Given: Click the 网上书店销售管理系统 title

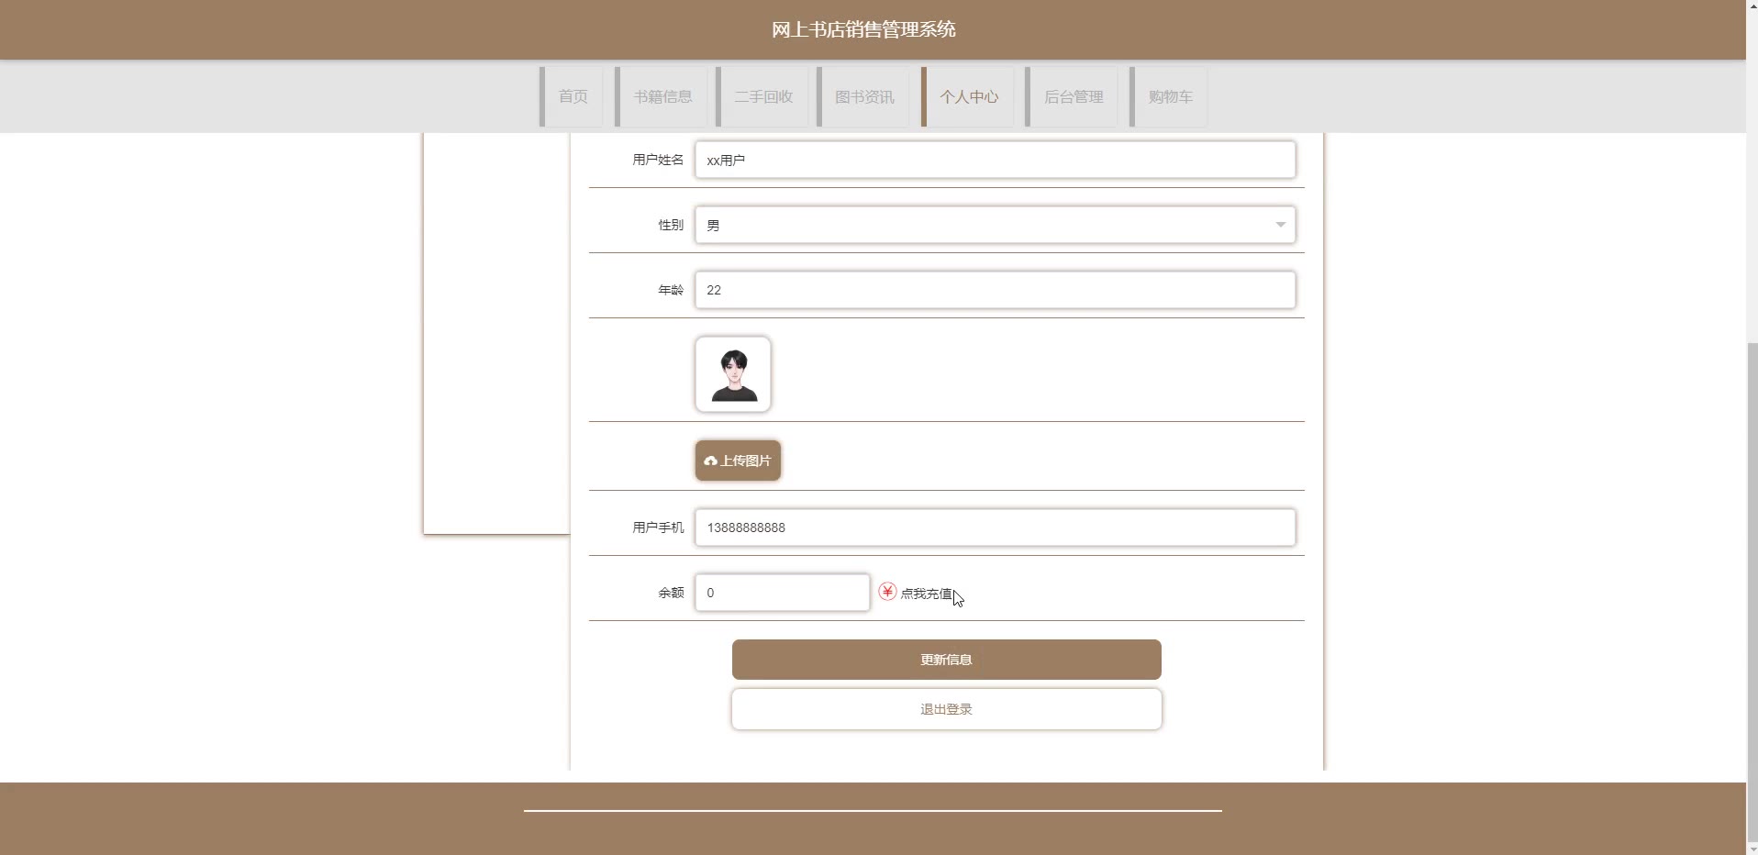Looking at the screenshot, I should [x=863, y=29].
